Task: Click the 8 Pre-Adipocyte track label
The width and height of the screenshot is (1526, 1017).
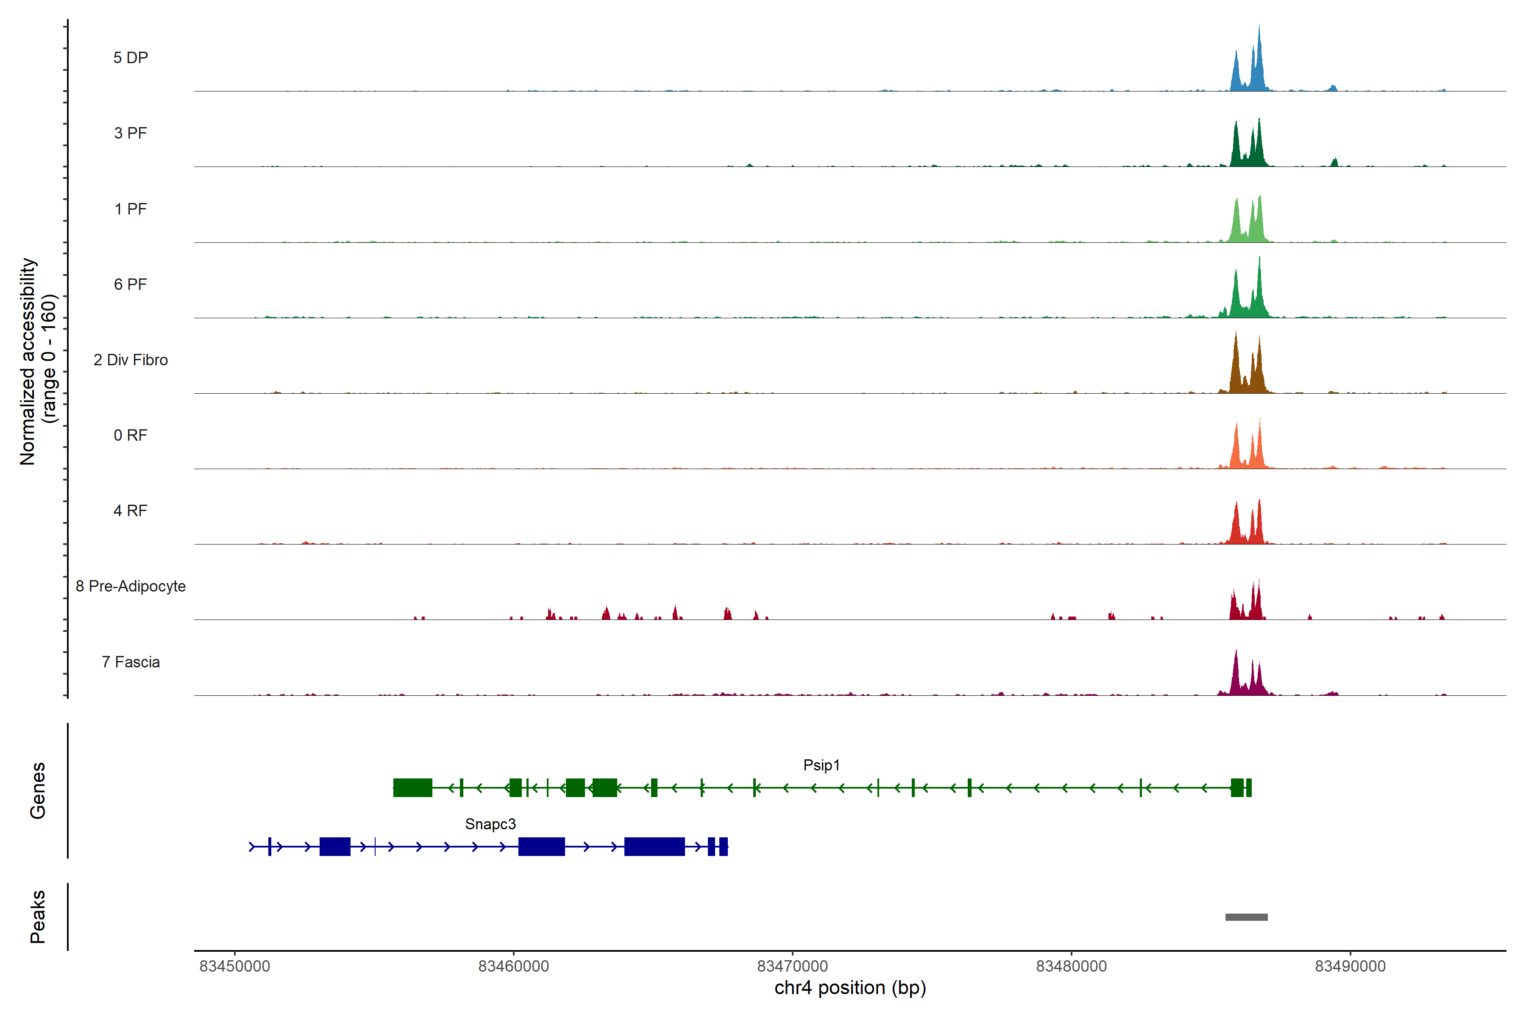Action: pos(131,586)
